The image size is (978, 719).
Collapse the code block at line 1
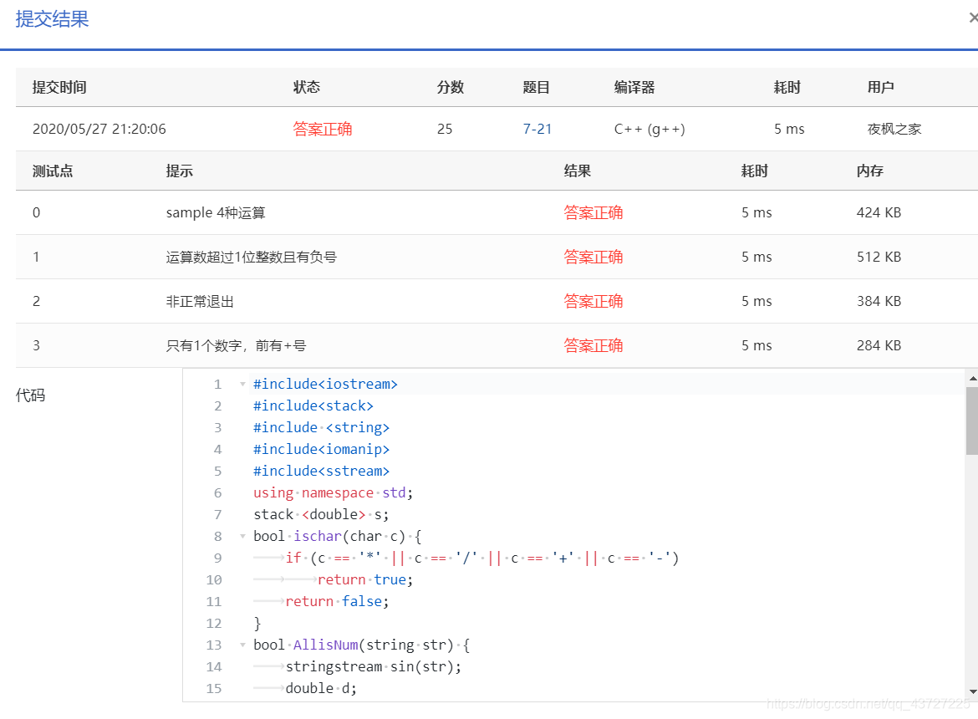242,384
